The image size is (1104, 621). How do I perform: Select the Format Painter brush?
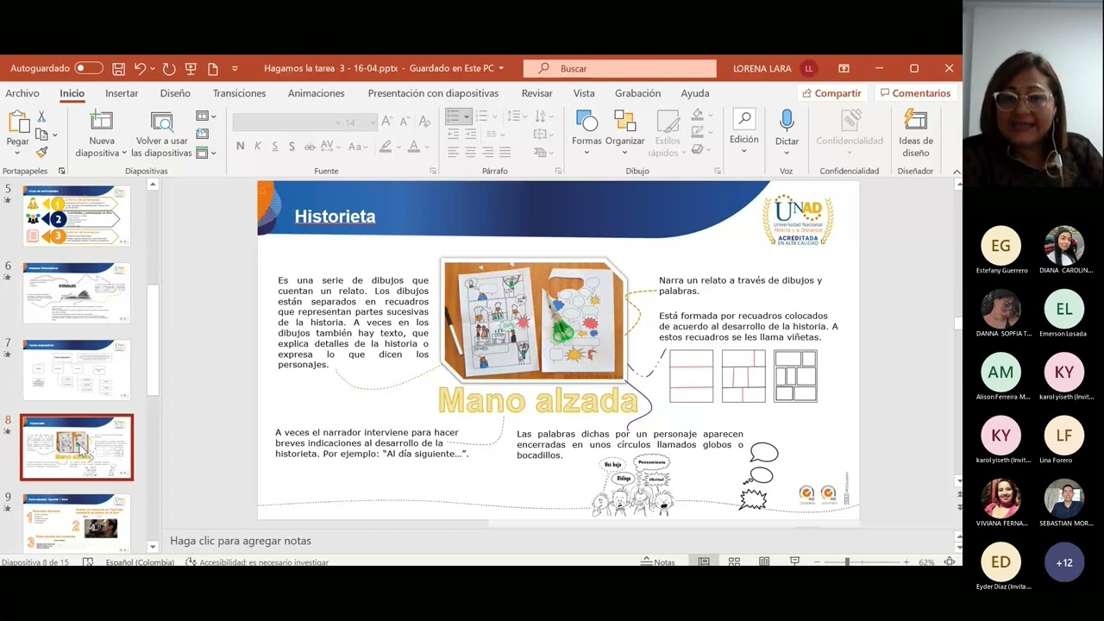(x=41, y=152)
